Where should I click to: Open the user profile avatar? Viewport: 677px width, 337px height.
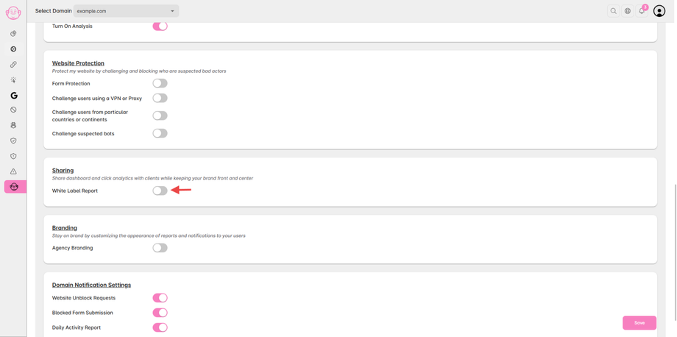pos(659,11)
